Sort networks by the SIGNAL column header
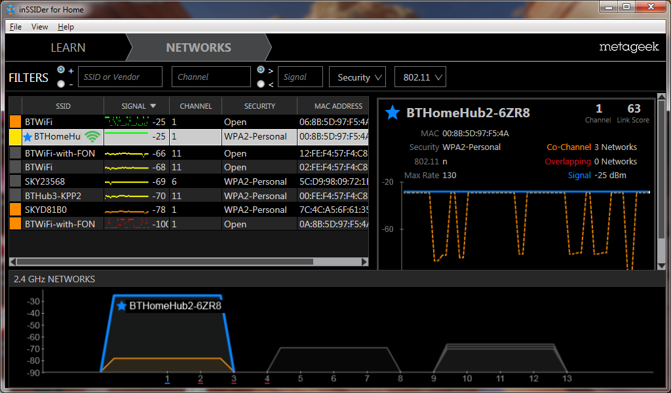This screenshot has width=671, height=393. coord(136,106)
